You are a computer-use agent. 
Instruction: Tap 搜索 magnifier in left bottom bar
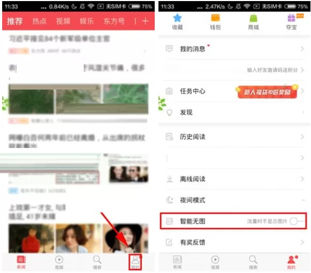97,260
